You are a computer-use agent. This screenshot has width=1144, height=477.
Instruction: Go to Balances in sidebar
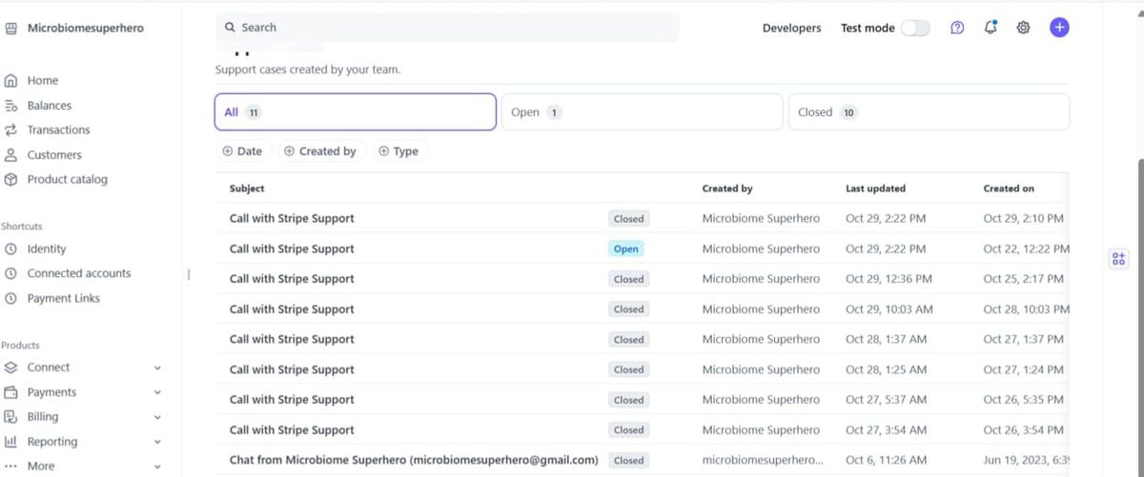pyautogui.click(x=50, y=106)
